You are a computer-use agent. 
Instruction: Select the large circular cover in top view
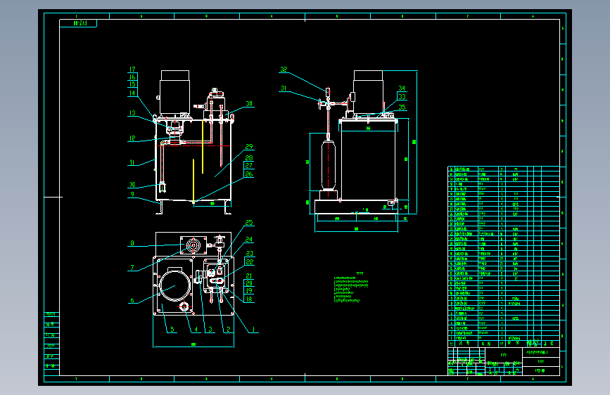coord(175,285)
